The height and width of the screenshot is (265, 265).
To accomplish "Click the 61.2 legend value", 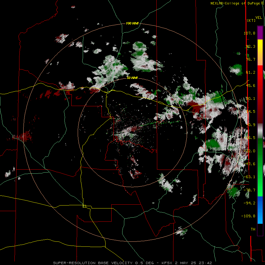I will (251, 72).
